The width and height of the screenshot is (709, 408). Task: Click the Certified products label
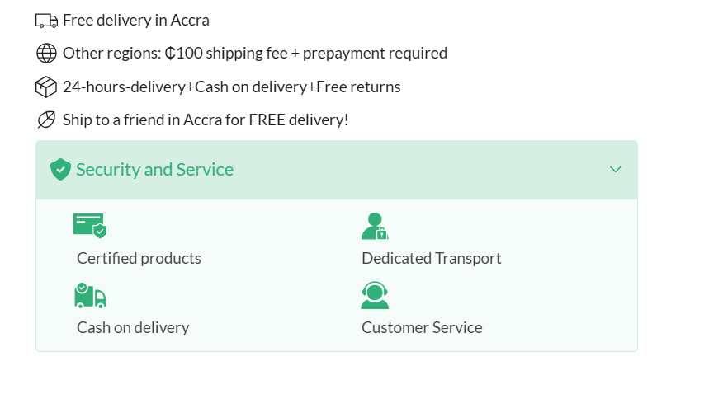click(x=139, y=259)
